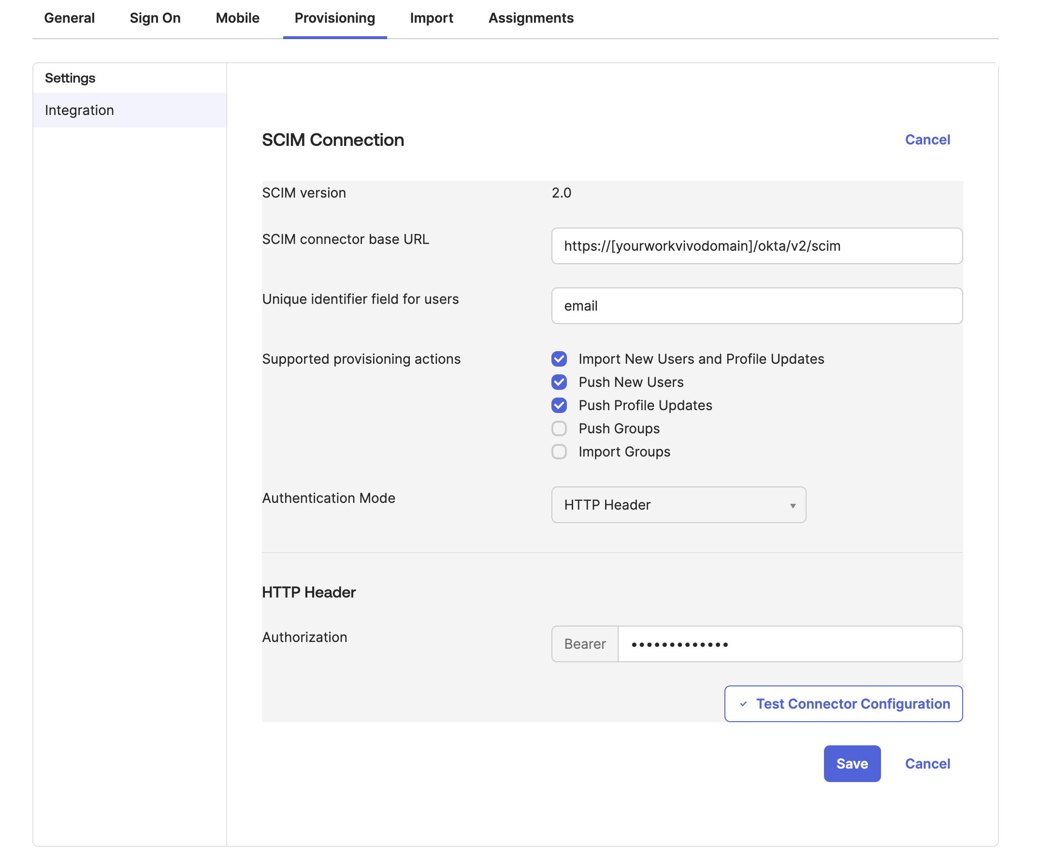Click the Import Groups label text

click(624, 452)
